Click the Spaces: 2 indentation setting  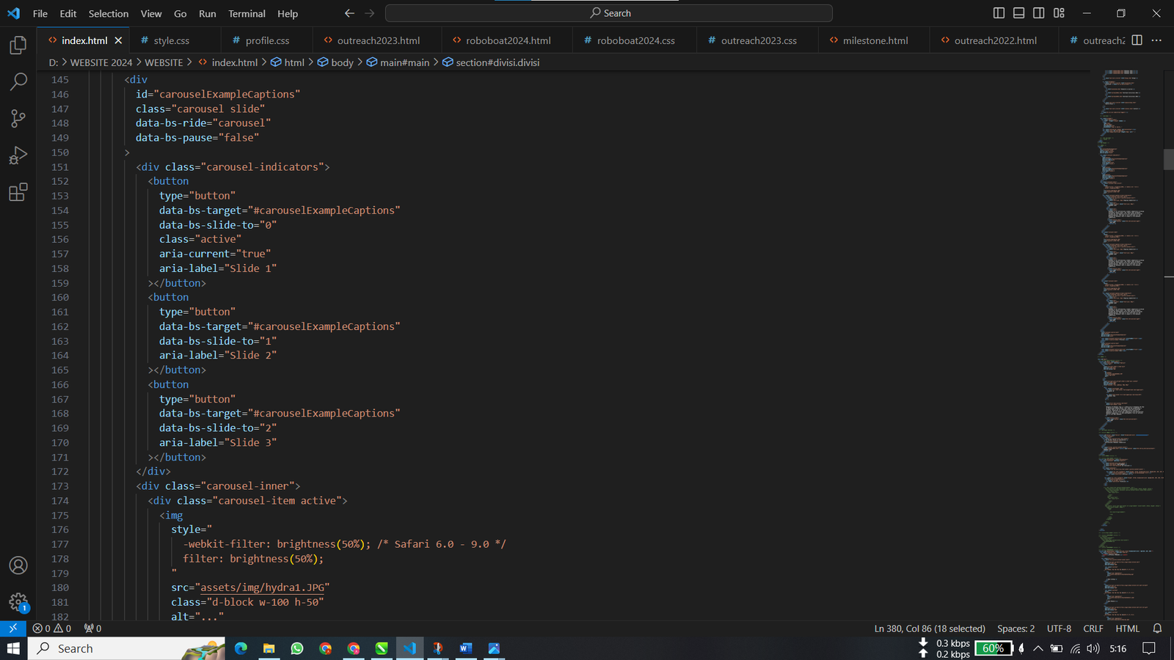tap(1016, 628)
